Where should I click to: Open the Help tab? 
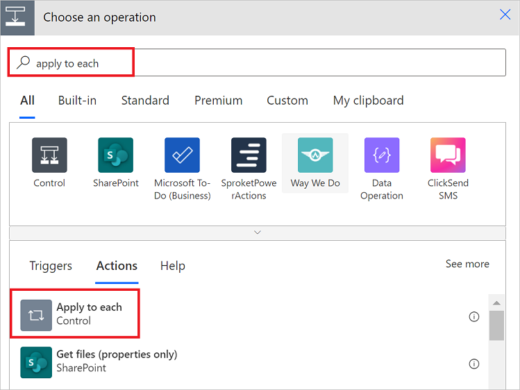pos(173,266)
